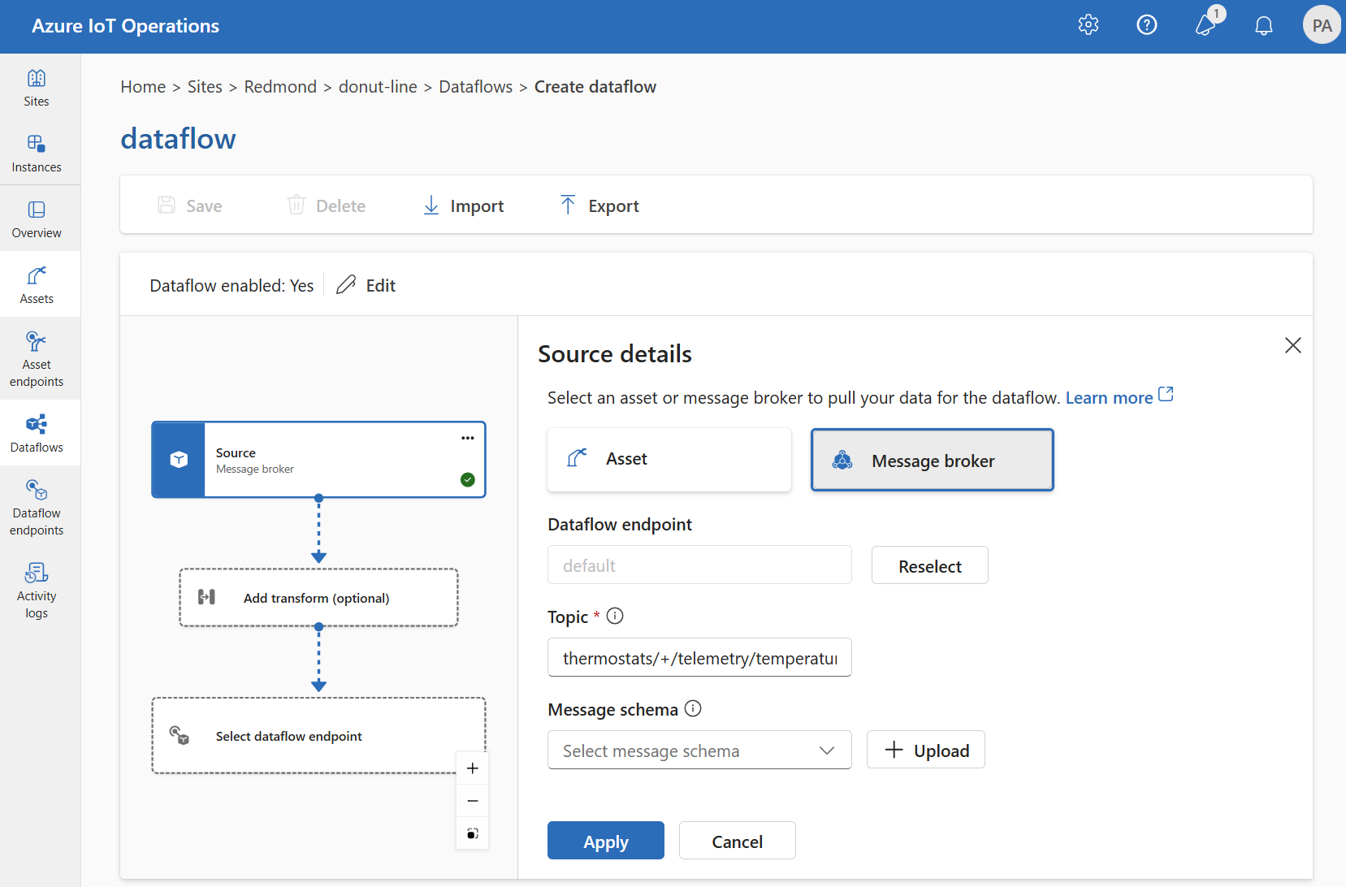Go to the donut-line breadcrumb

pyautogui.click(x=378, y=87)
